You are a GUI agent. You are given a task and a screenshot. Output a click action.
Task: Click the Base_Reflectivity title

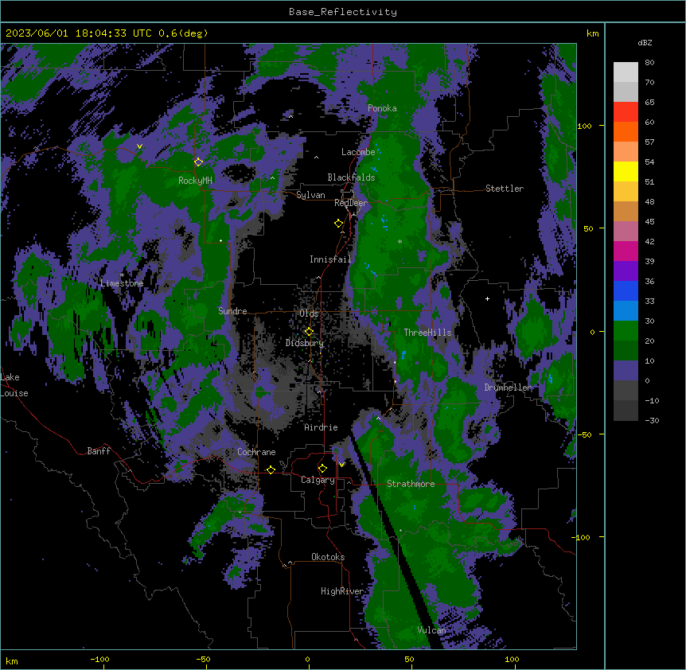pos(343,12)
